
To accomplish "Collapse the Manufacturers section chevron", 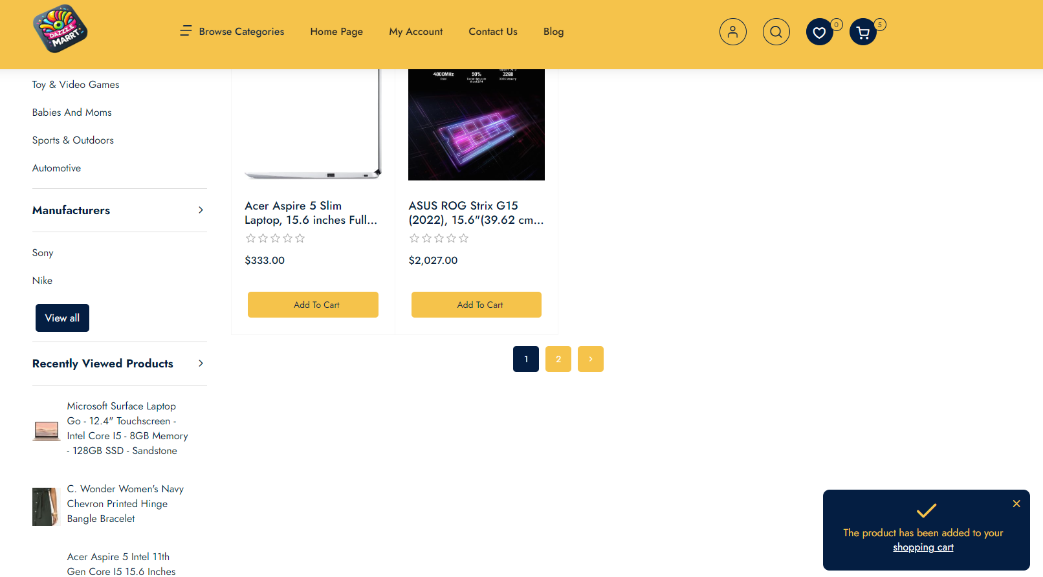I will coord(201,210).
